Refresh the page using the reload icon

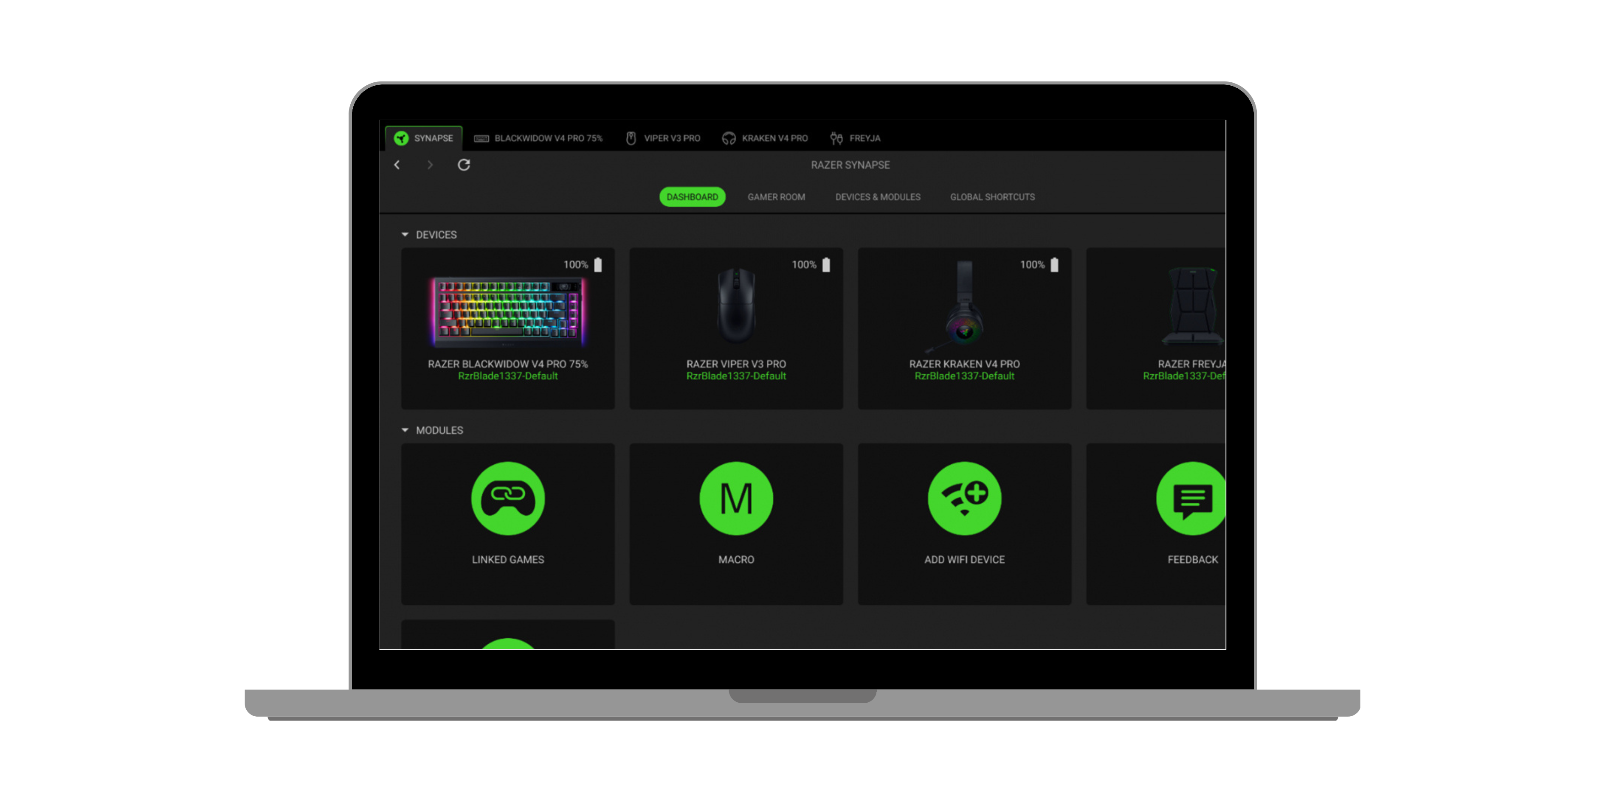point(464,165)
